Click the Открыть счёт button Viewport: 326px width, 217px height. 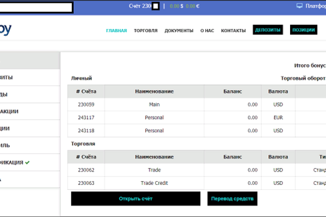tap(136, 199)
